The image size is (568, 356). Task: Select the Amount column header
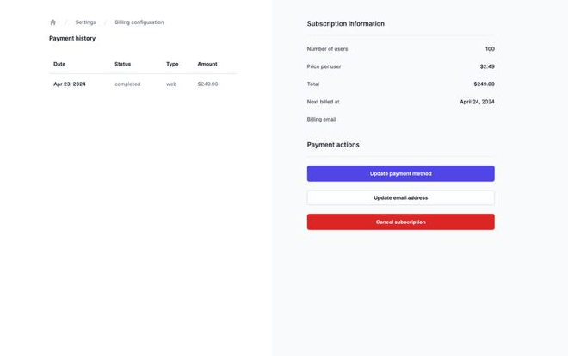tap(207, 64)
